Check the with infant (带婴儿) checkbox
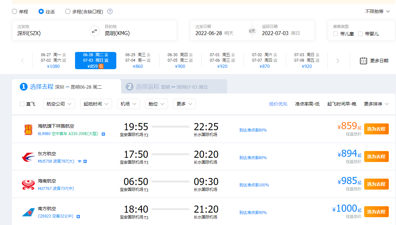 coord(360,34)
